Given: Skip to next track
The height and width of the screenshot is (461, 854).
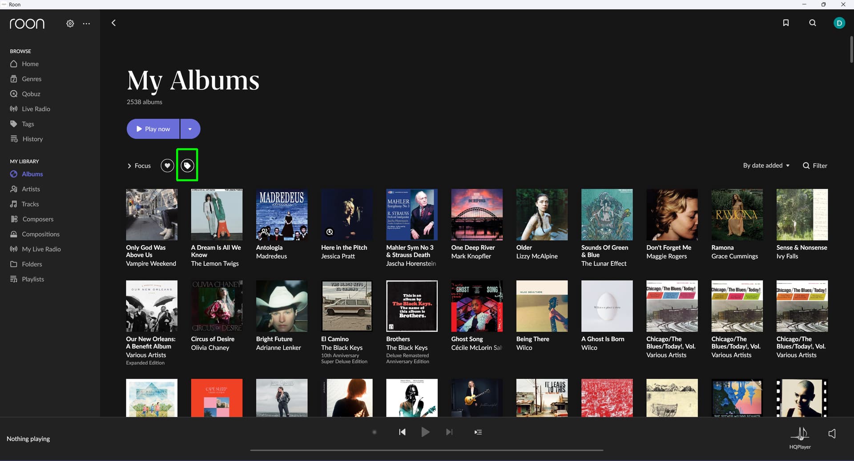Looking at the screenshot, I should click(x=449, y=432).
